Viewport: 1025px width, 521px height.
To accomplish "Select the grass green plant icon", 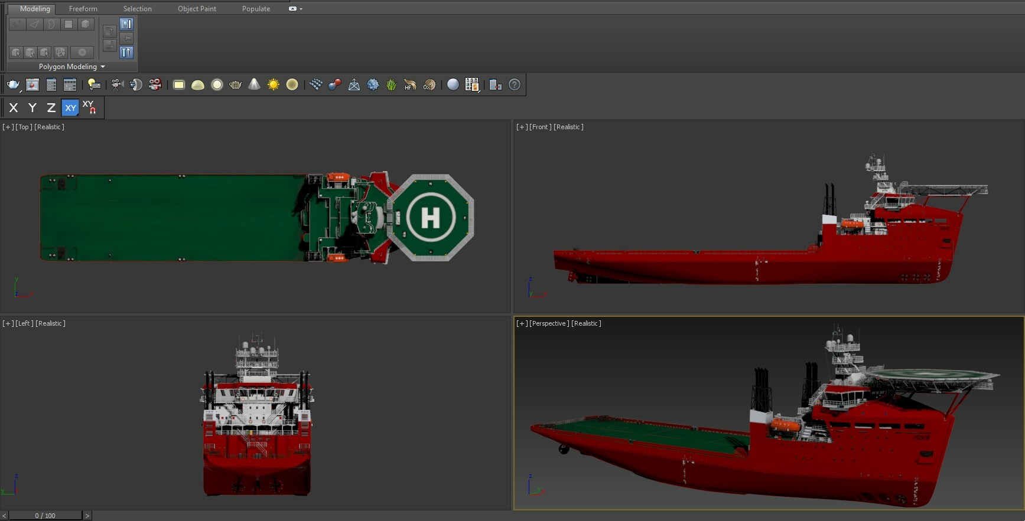I will point(391,85).
